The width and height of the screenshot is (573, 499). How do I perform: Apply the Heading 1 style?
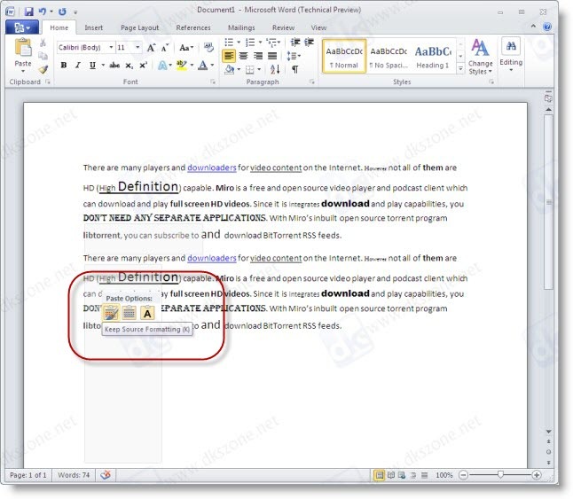pos(433,56)
